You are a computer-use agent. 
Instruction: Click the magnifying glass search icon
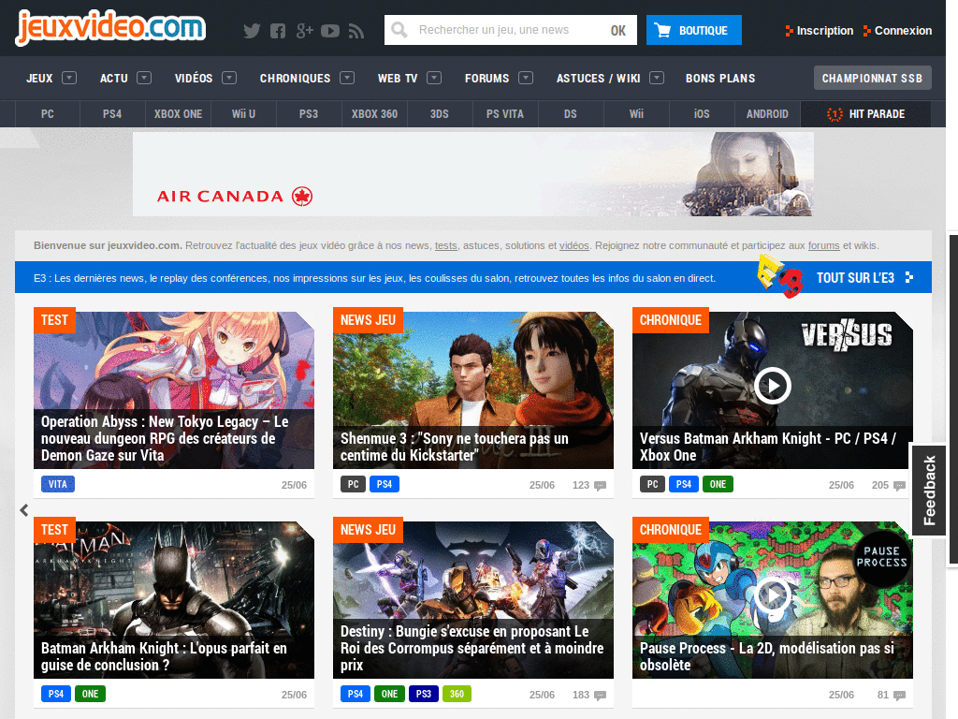click(x=399, y=30)
